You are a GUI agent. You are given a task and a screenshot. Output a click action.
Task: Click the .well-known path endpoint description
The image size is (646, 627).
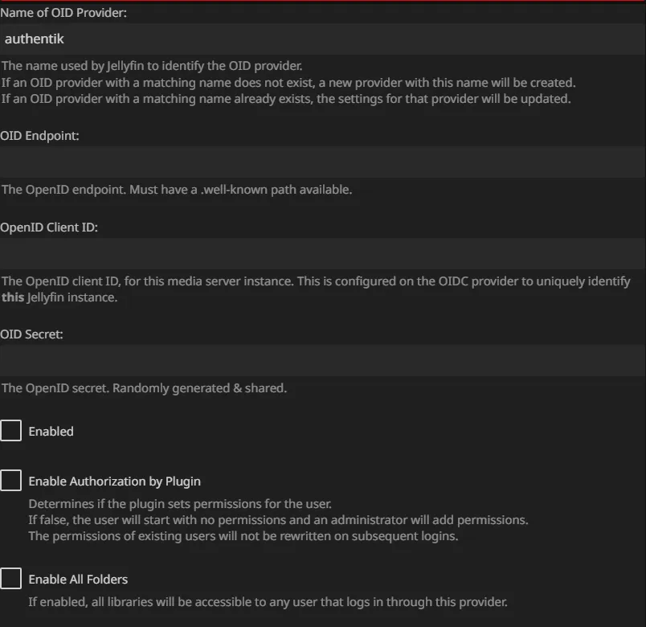(x=177, y=190)
